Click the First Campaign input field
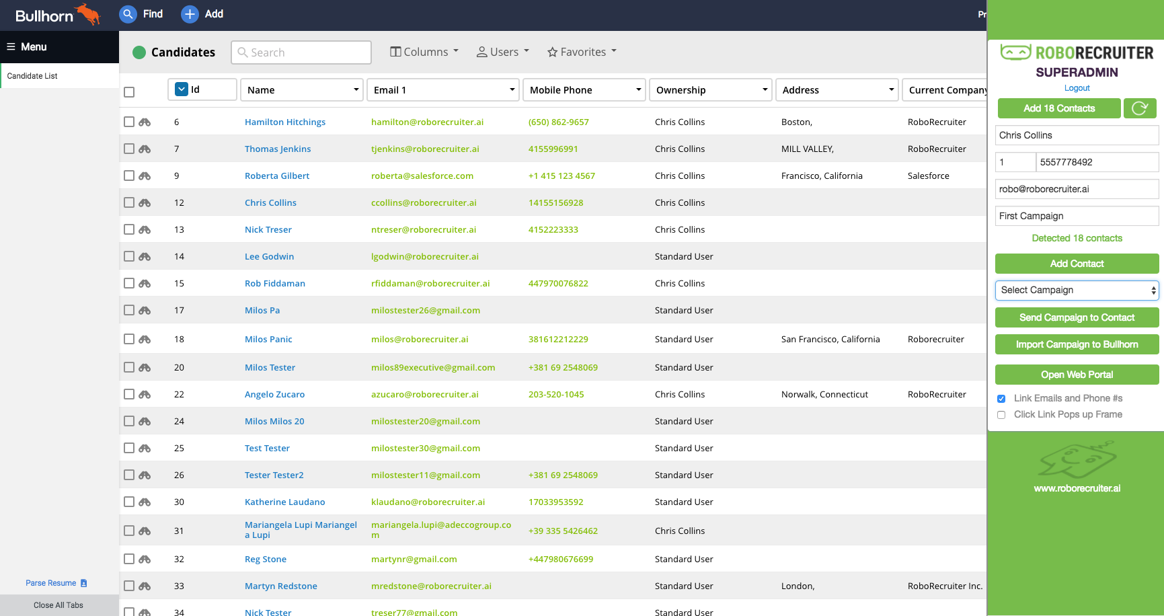This screenshot has width=1164, height=616. click(1077, 216)
